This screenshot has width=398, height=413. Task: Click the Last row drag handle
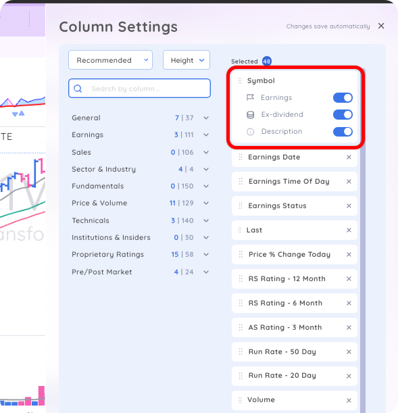tap(239, 230)
